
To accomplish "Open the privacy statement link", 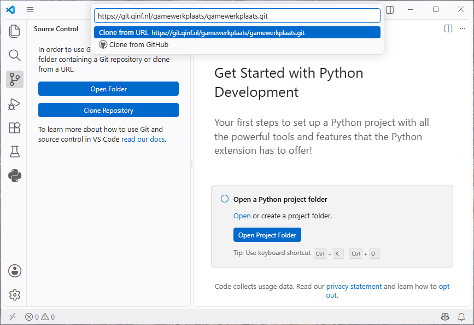I will pyautogui.click(x=354, y=286).
